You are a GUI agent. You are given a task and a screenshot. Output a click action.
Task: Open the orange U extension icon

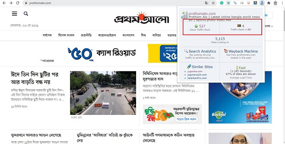[249, 3]
